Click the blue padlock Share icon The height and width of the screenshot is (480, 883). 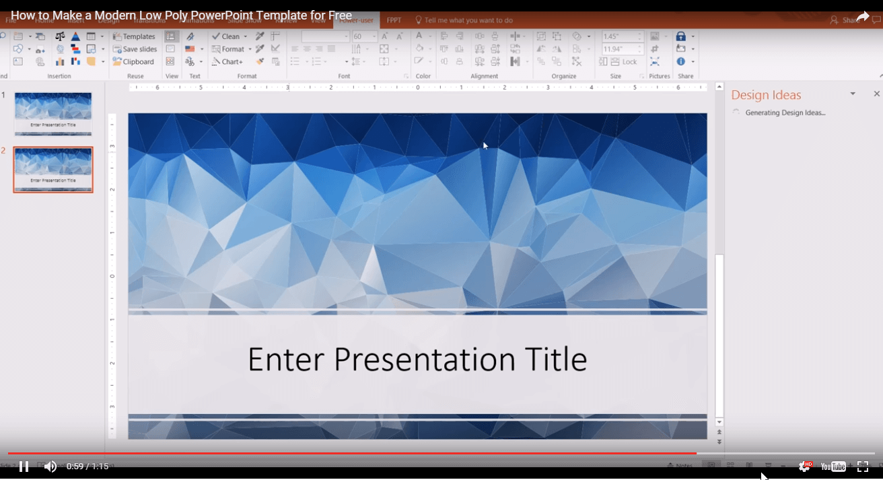[681, 36]
